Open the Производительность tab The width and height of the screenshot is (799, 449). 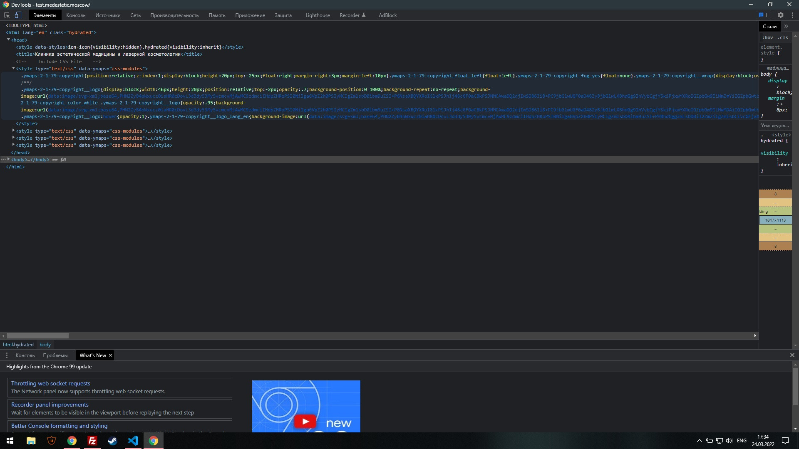pos(174,15)
